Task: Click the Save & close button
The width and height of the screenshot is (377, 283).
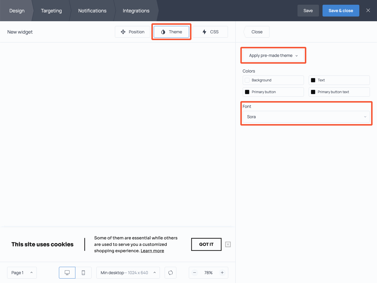Action: click(x=341, y=10)
